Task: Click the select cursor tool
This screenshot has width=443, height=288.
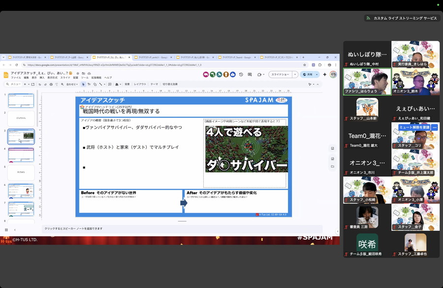Action: [83, 84]
